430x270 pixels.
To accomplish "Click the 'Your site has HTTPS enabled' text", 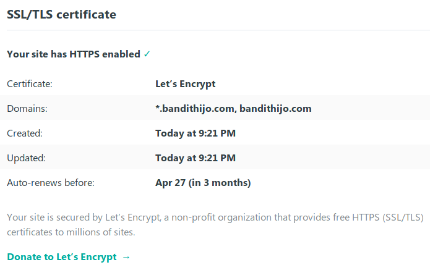I will [x=74, y=54].
